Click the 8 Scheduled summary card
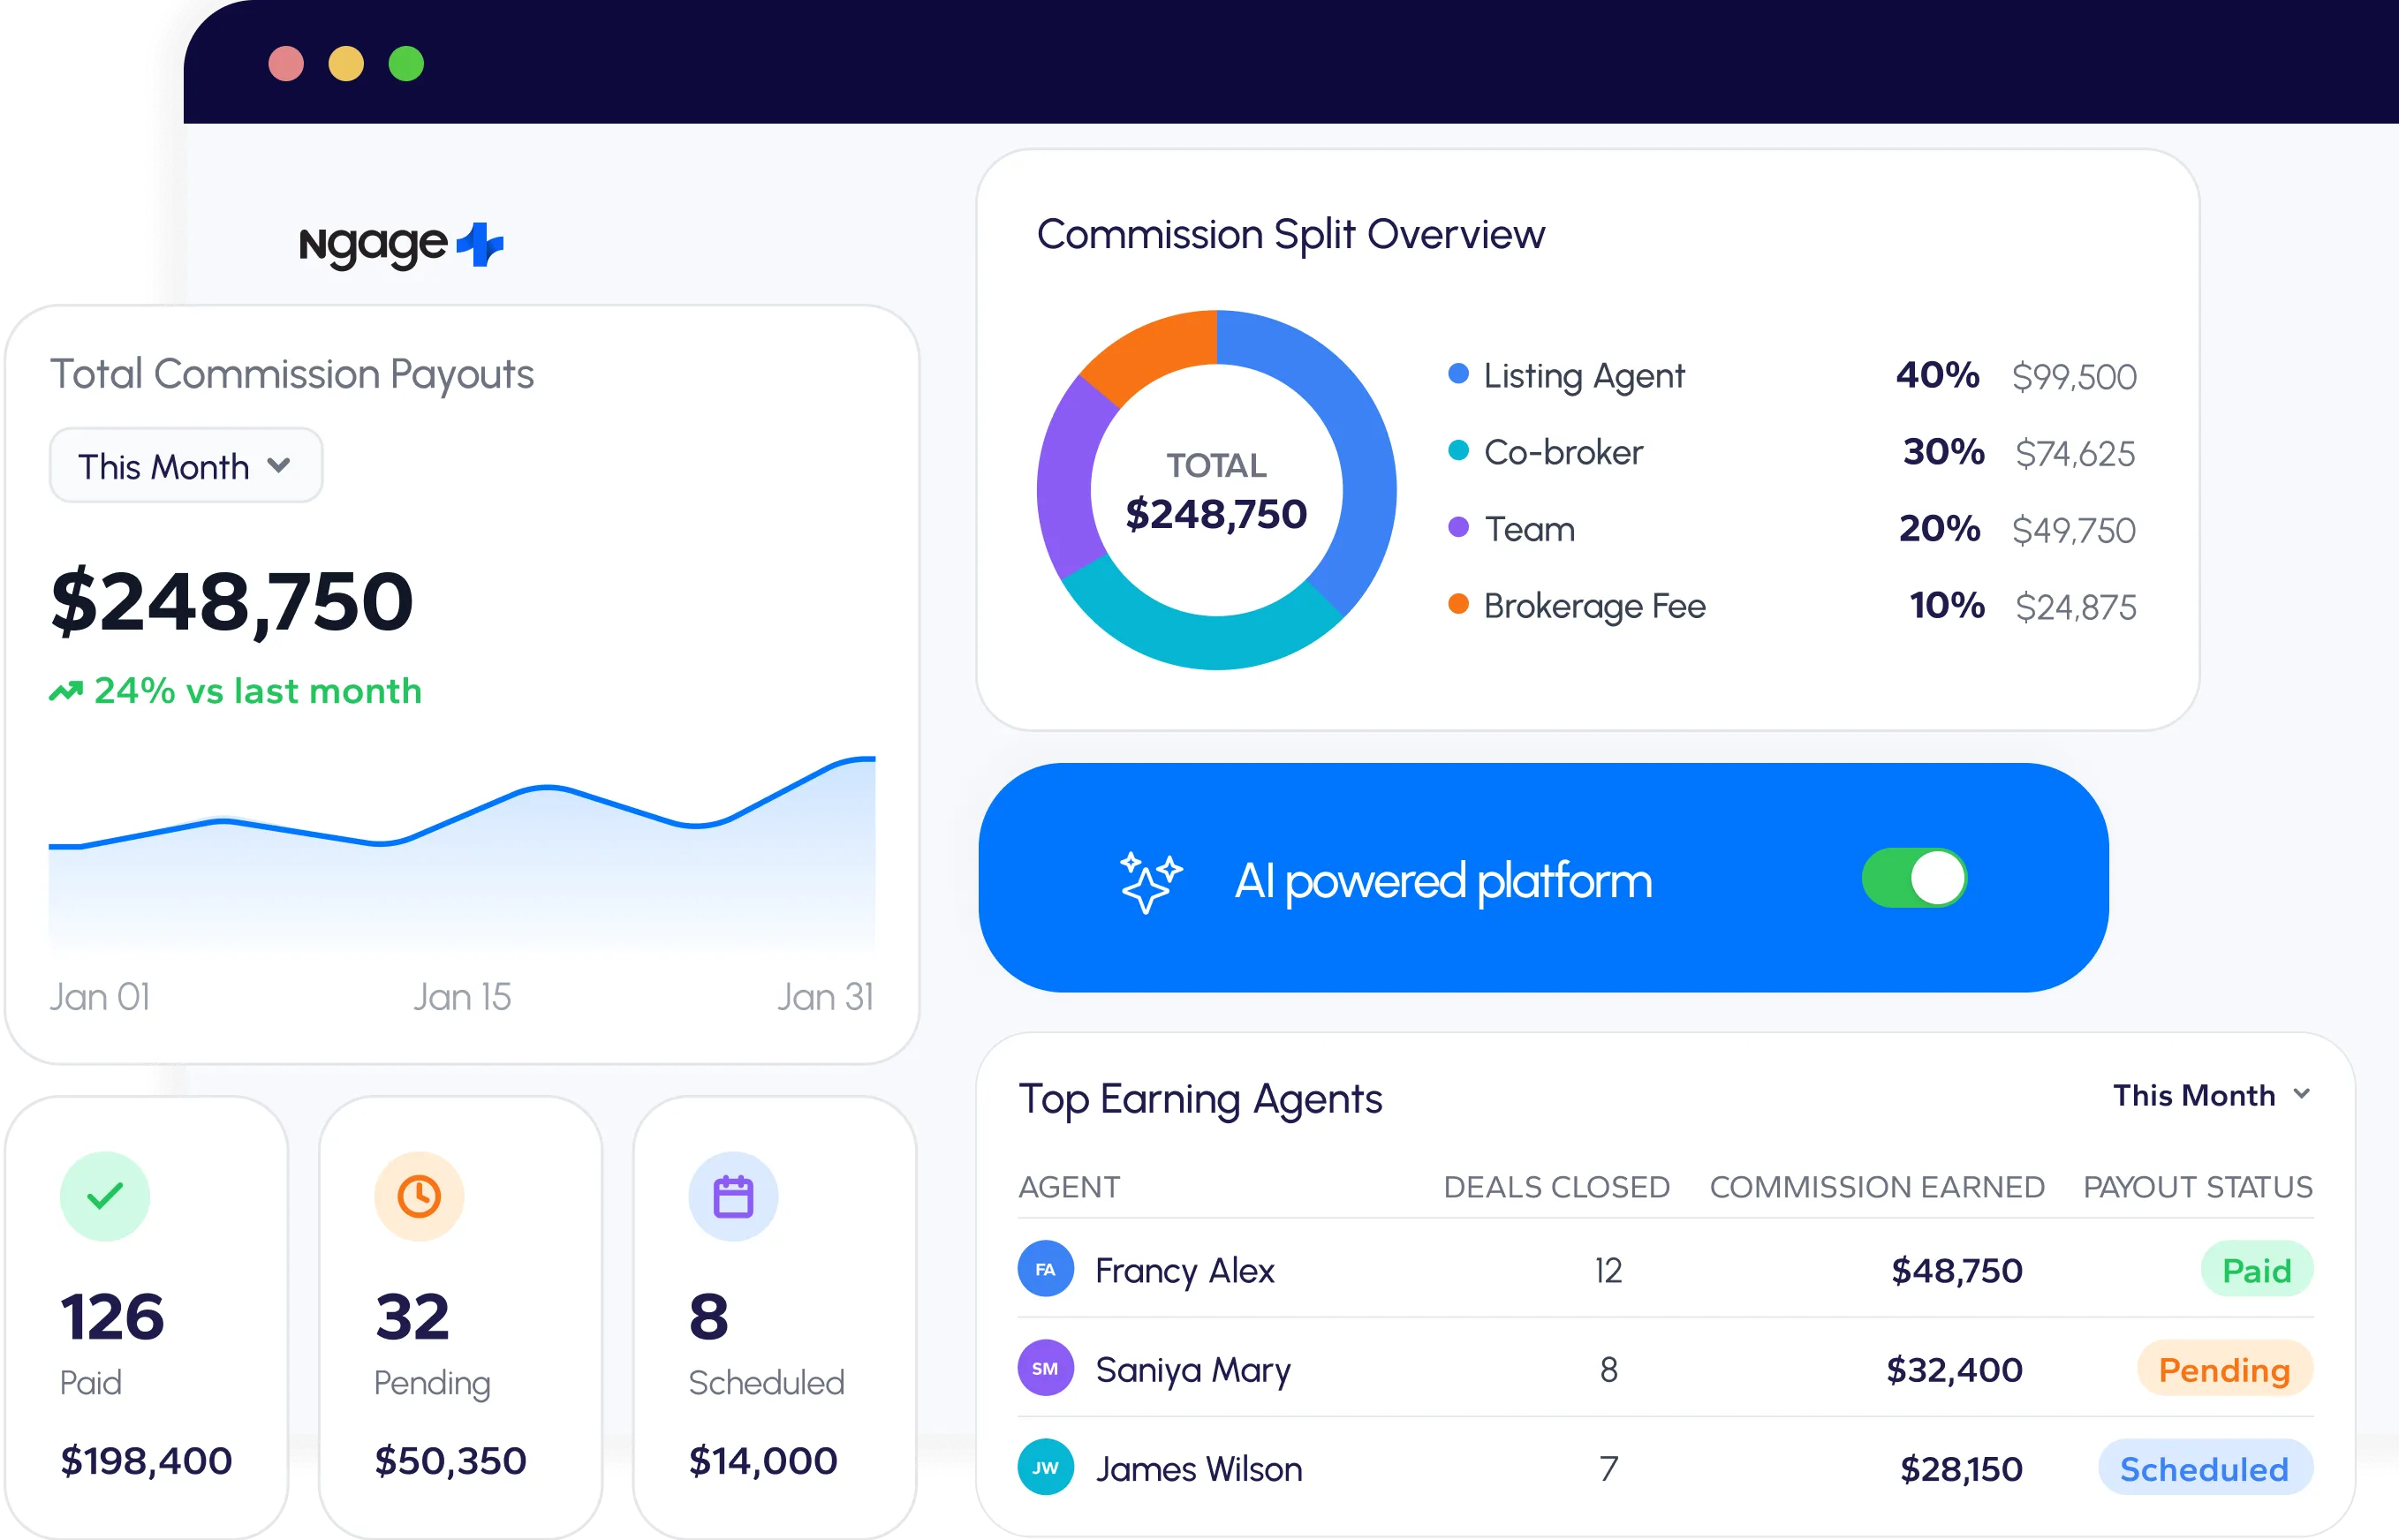The height and width of the screenshot is (1540, 2399). click(x=775, y=1316)
